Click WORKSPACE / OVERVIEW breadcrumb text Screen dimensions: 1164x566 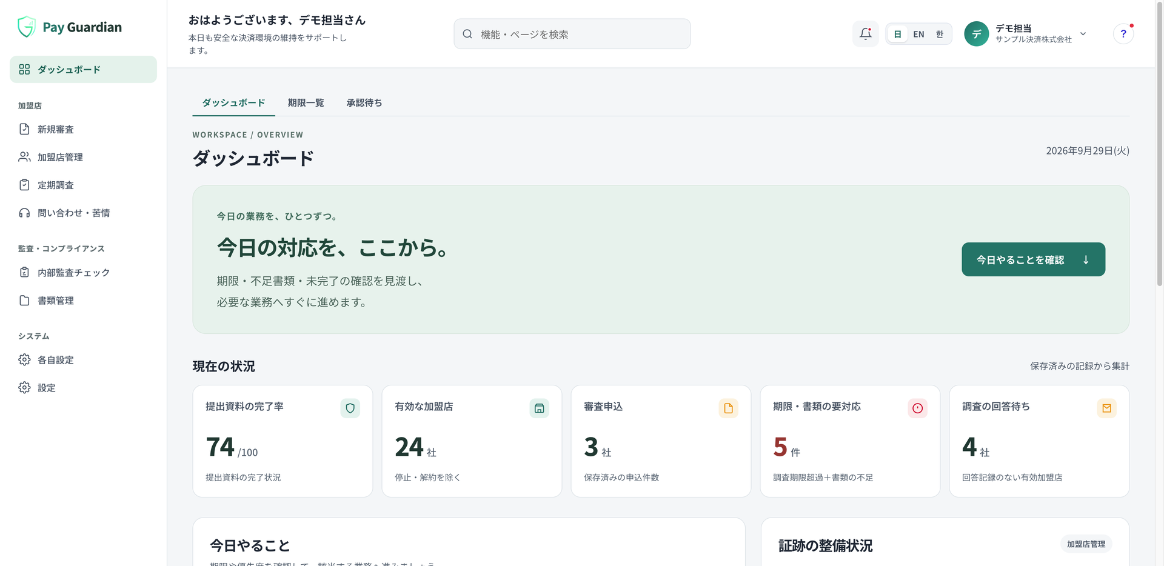[x=247, y=135]
